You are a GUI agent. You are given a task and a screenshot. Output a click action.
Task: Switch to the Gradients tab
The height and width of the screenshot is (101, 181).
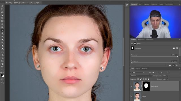(154, 4)
